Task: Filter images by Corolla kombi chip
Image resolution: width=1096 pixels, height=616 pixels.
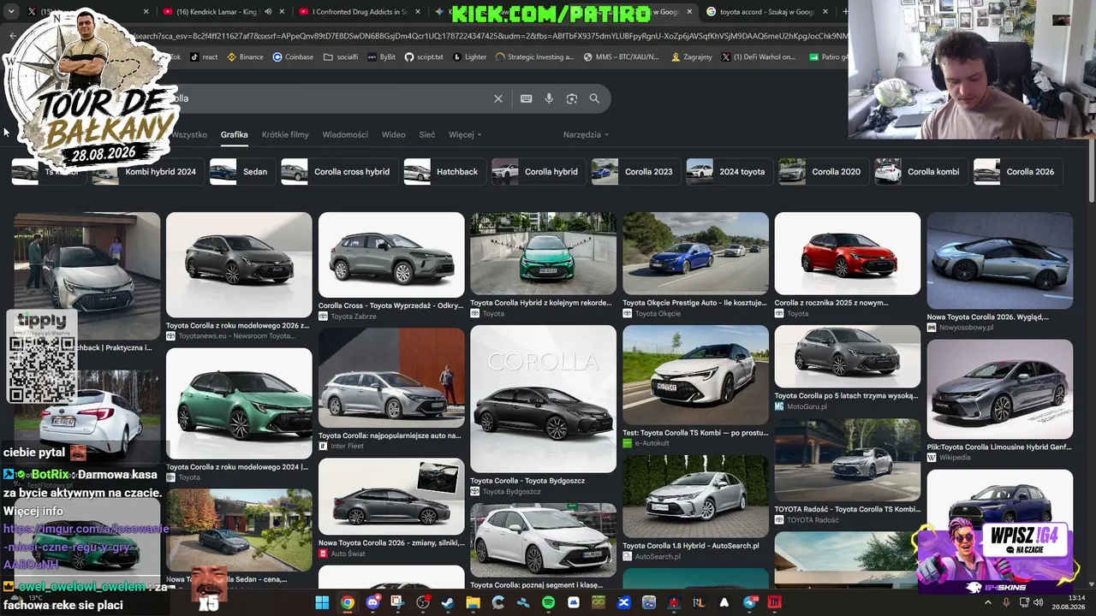Action: (921, 171)
